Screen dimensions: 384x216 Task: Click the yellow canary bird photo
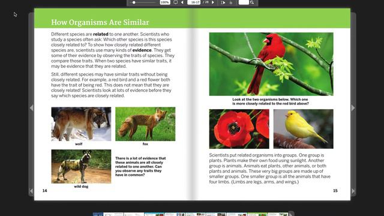coord(303,129)
